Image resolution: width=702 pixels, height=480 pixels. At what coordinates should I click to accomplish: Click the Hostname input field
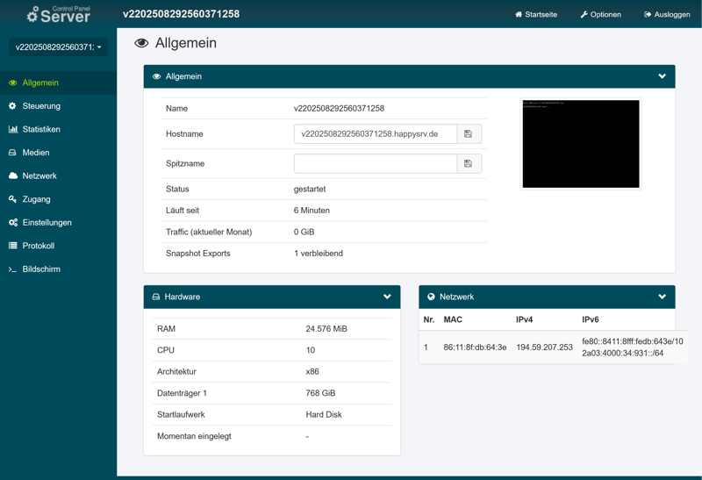click(375, 134)
